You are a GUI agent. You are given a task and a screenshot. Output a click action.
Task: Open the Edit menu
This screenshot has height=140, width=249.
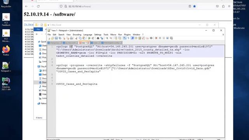54,35
